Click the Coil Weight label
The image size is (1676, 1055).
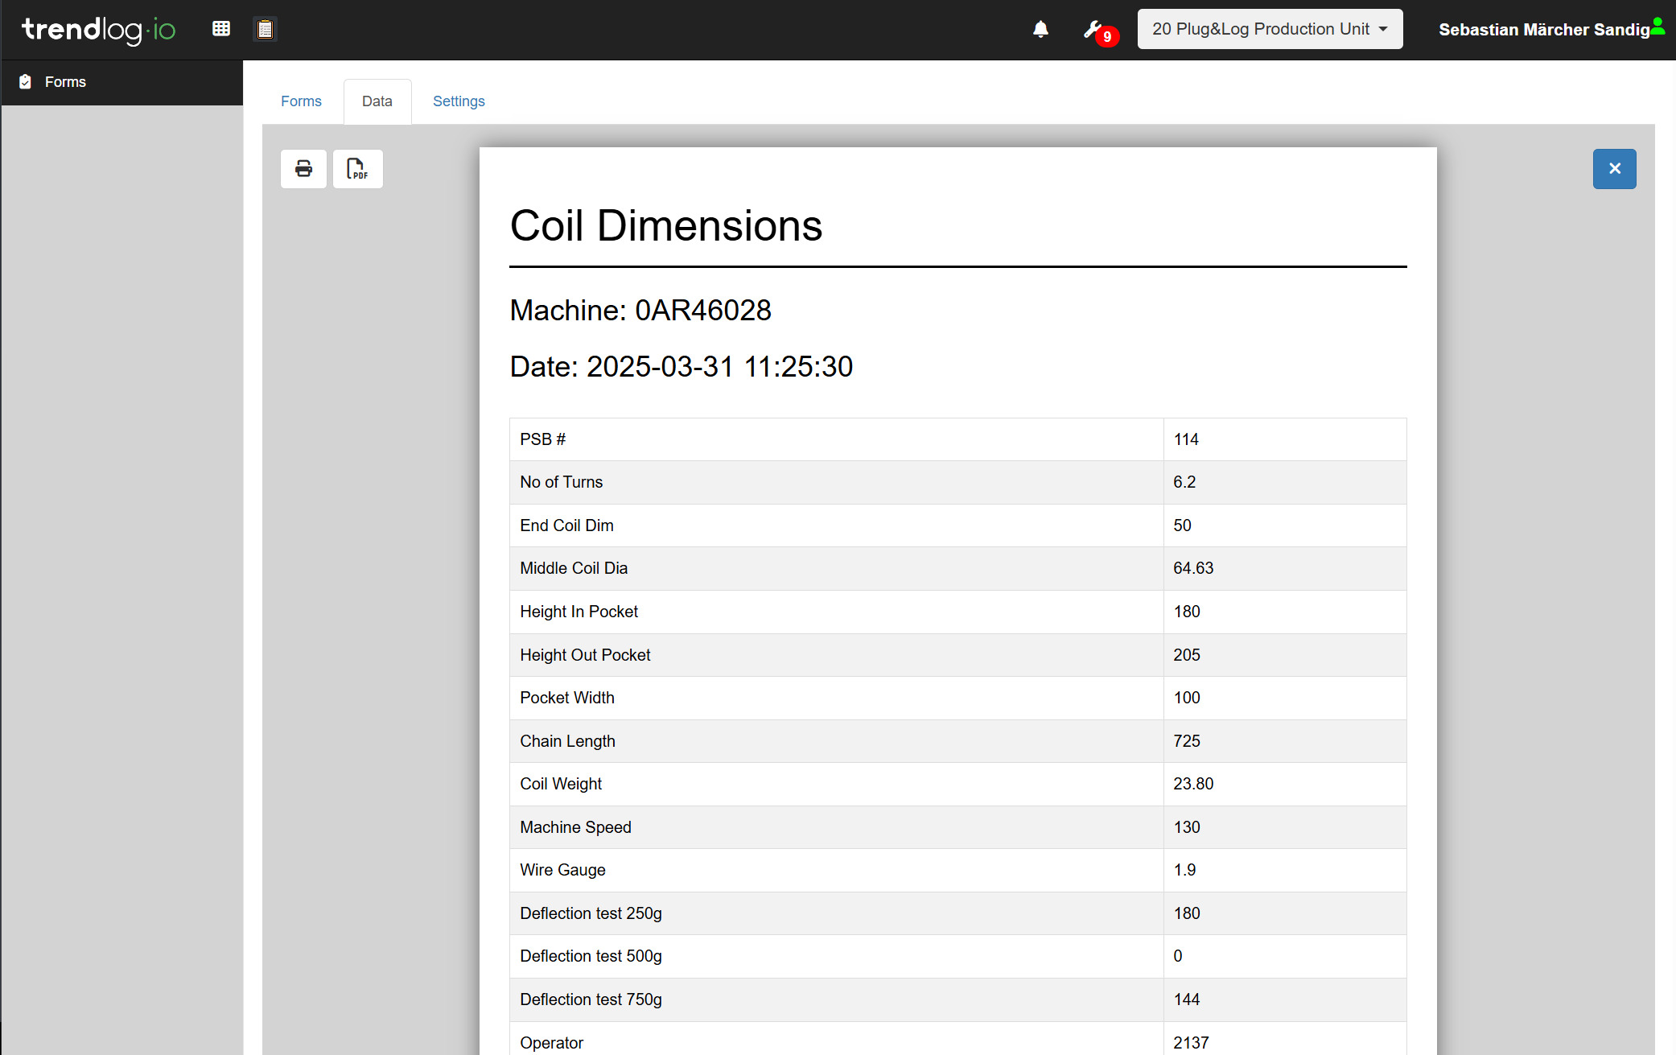coord(561,784)
